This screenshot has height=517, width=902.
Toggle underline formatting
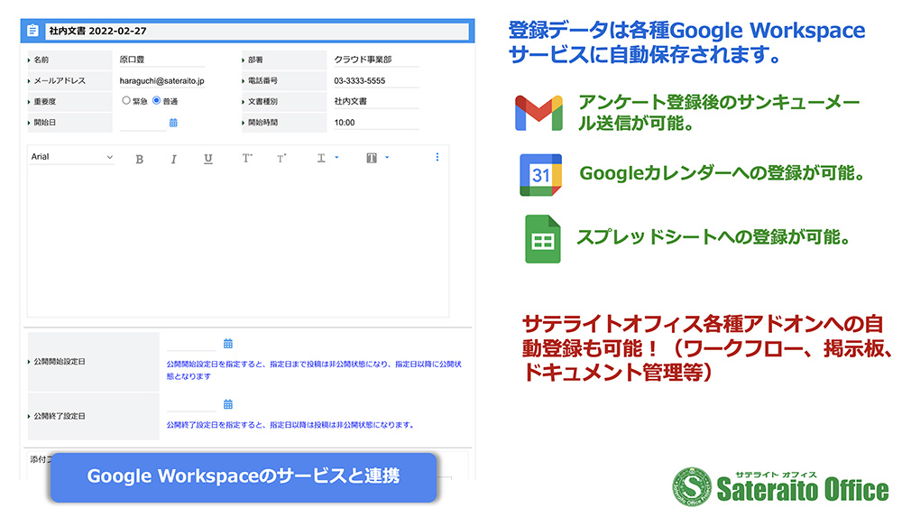pyautogui.click(x=208, y=159)
